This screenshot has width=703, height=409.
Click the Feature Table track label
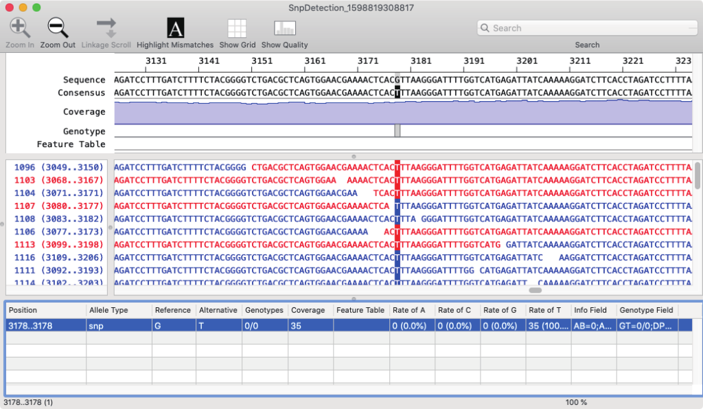coord(71,144)
